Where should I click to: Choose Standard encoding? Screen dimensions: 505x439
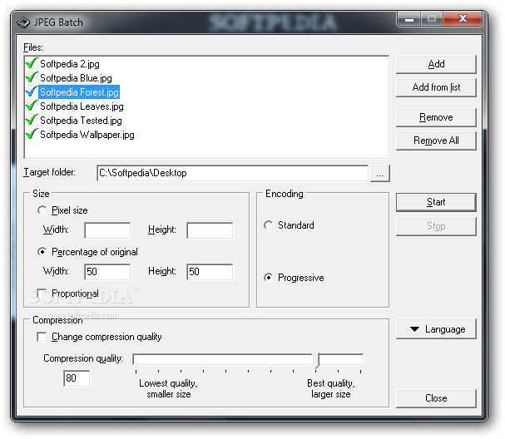pos(268,225)
